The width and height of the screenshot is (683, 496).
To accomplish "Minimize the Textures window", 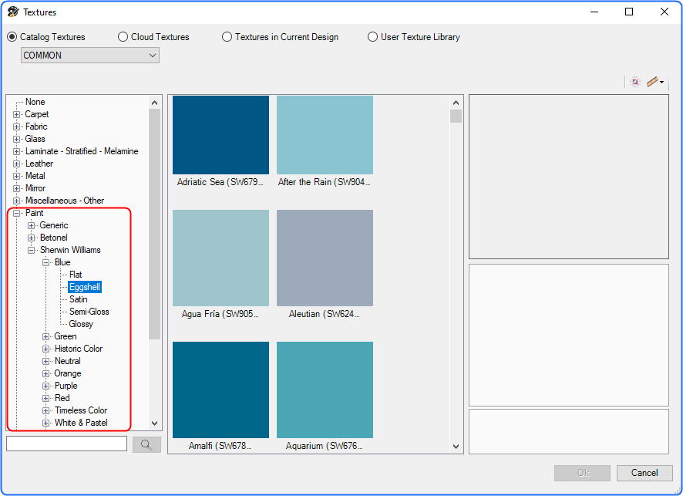I will pyautogui.click(x=594, y=12).
